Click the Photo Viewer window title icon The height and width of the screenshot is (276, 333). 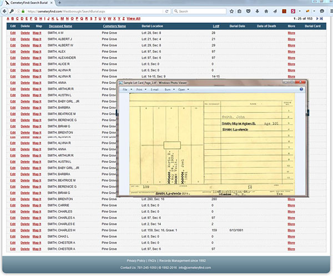point(120,83)
